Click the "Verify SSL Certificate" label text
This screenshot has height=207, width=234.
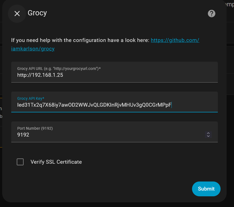click(56, 162)
